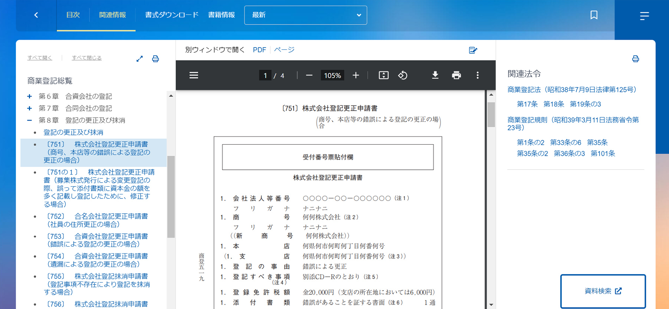Open 第18条 link
The width and height of the screenshot is (669, 309).
[554, 104]
